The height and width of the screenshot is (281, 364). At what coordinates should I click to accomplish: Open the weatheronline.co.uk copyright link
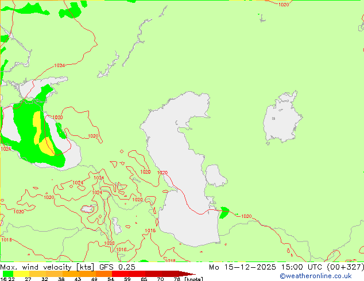[316, 276]
